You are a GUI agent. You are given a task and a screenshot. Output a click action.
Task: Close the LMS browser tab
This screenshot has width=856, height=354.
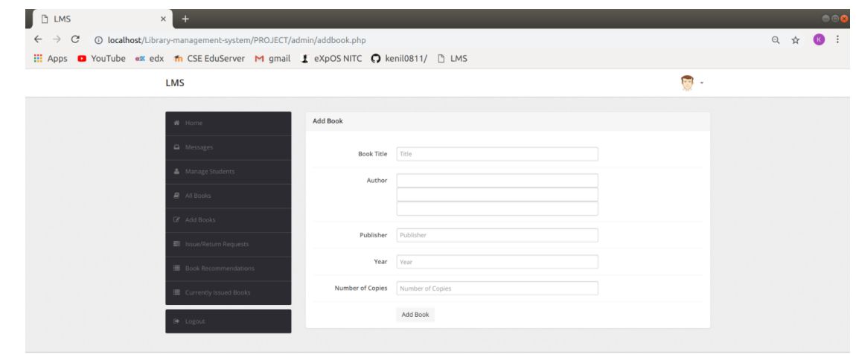[x=163, y=19]
